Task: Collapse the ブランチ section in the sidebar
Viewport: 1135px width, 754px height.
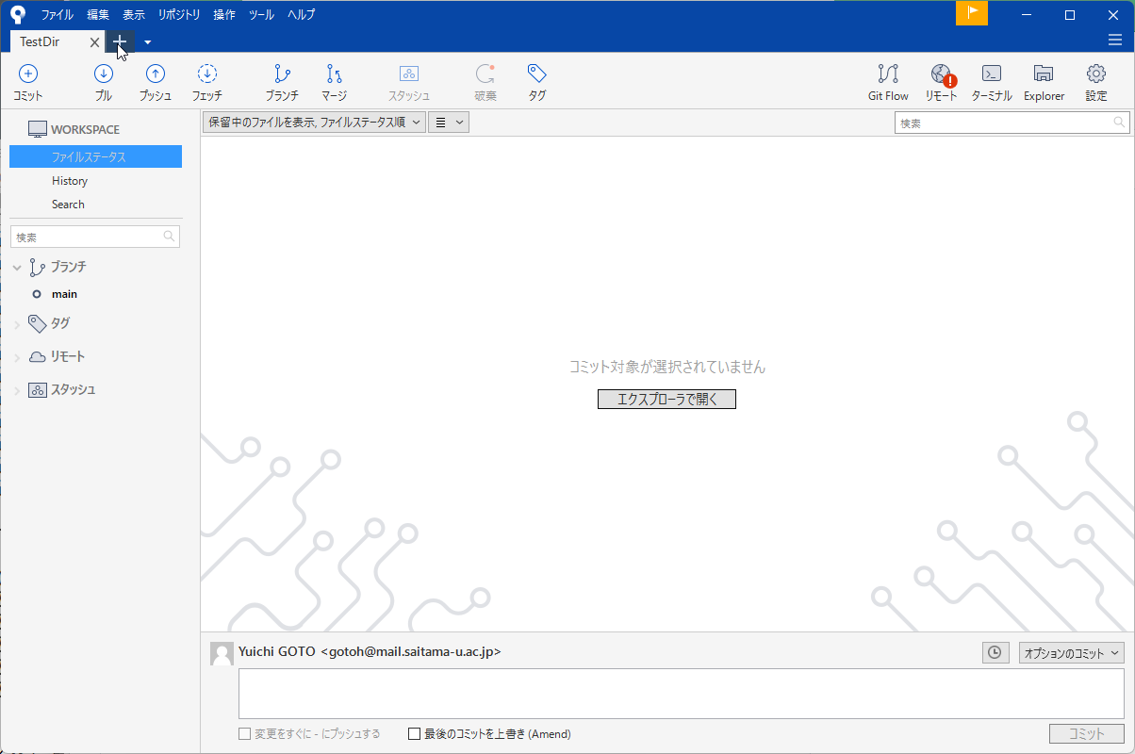Action: coord(17,268)
